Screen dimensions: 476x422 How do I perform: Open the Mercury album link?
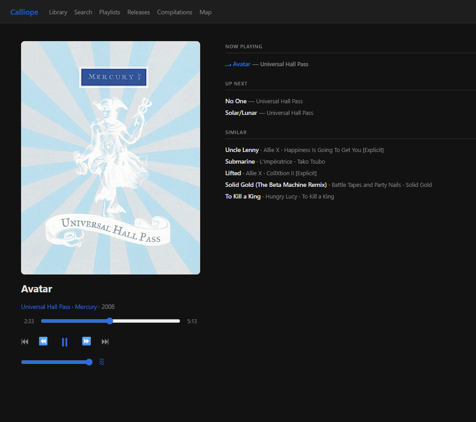point(86,307)
